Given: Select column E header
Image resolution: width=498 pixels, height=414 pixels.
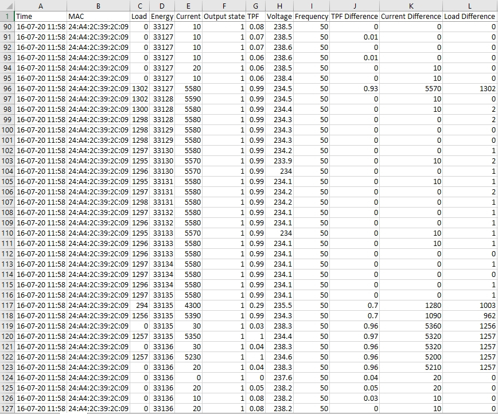Looking at the screenshot, I should click(x=188, y=6).
